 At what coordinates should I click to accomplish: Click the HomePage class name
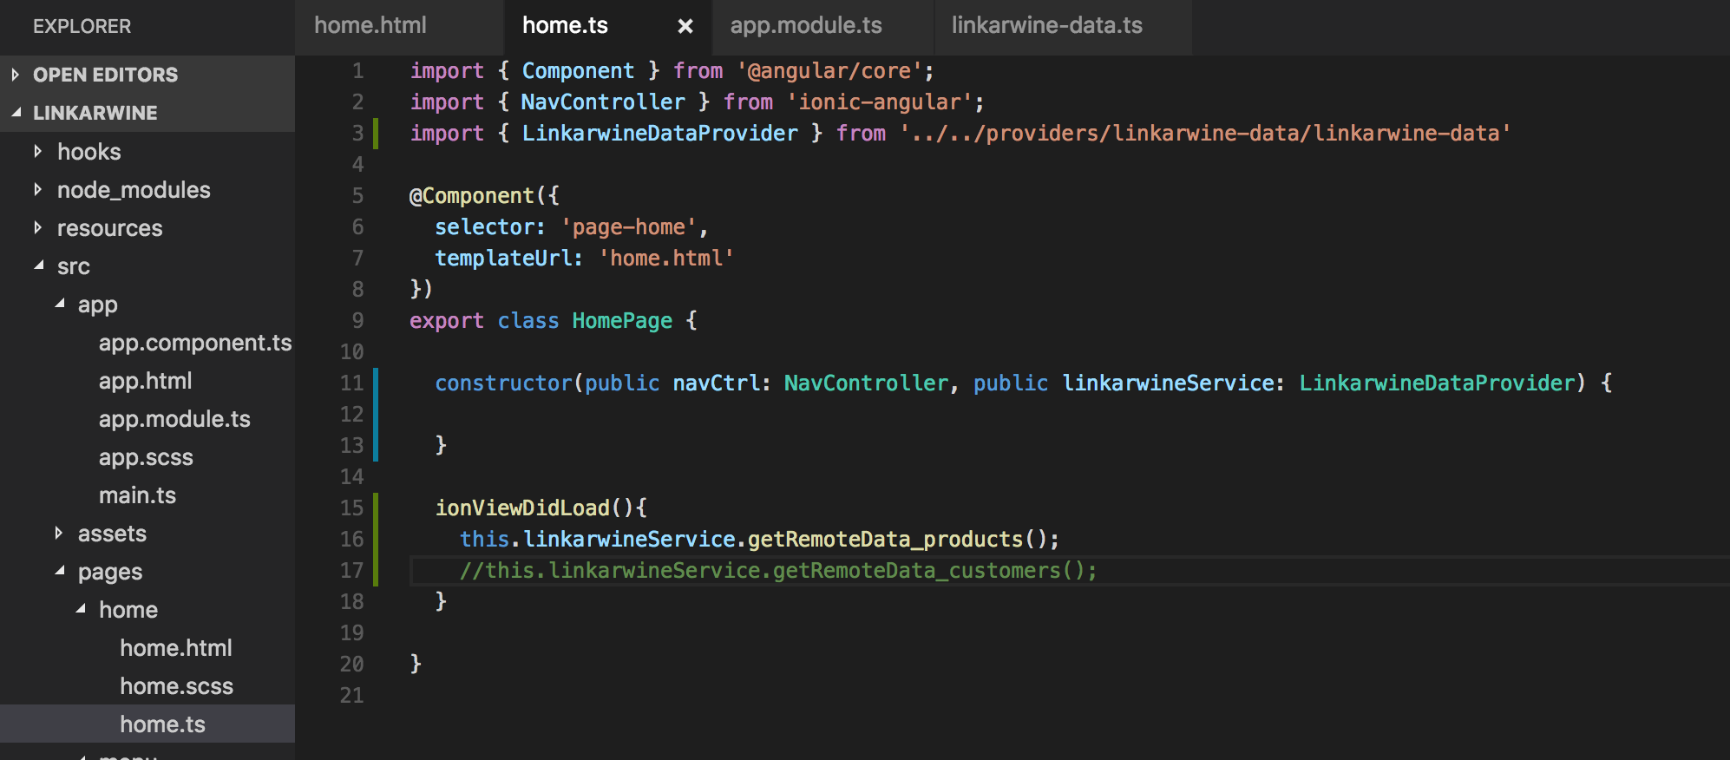coord(622,321)
